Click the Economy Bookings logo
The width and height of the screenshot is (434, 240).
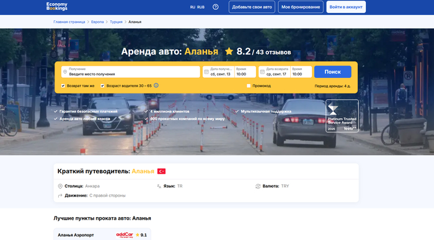57,6
